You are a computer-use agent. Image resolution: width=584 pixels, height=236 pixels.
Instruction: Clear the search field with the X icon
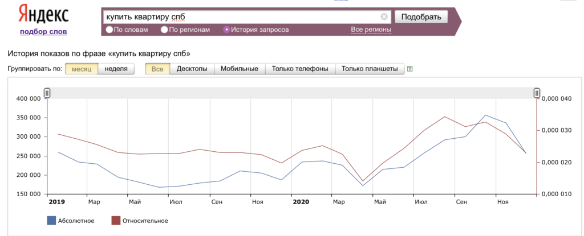pyautogui.click(x=384, y=16)
